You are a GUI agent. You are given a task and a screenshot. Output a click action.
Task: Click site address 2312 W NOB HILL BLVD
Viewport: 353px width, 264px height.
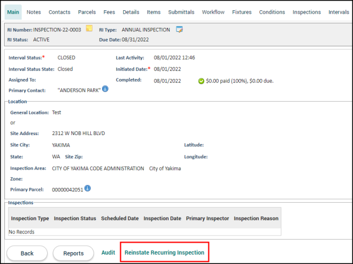point(78,133)
